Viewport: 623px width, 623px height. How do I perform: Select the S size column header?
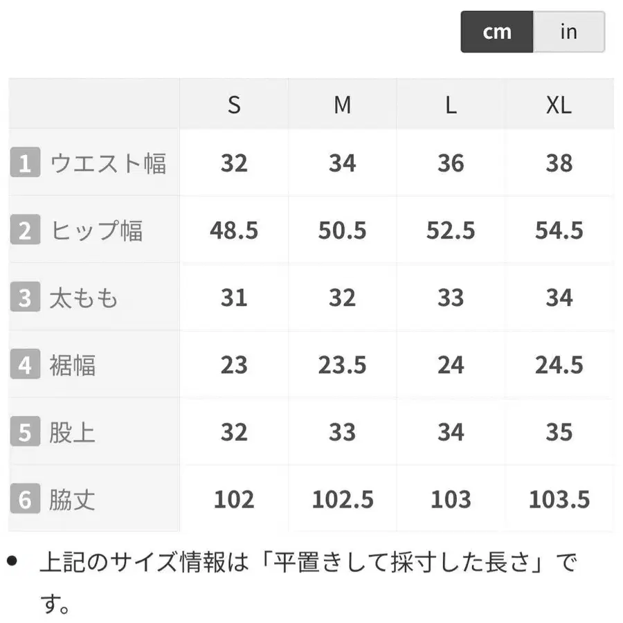[x=234, y=105]
